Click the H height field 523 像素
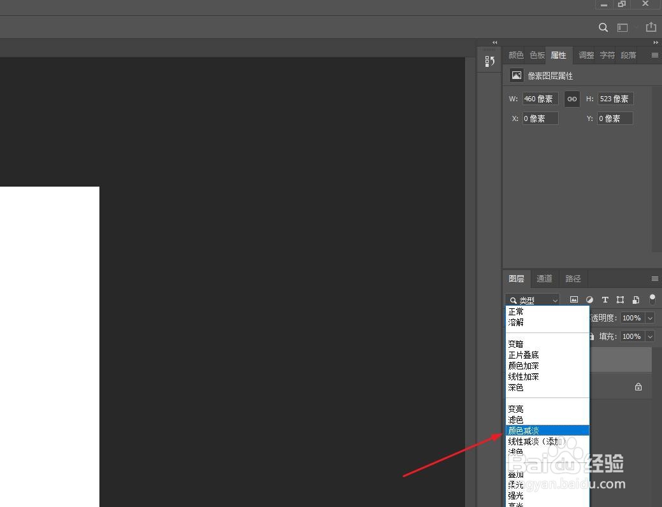The image size is (662, 507). coord(615,99)
